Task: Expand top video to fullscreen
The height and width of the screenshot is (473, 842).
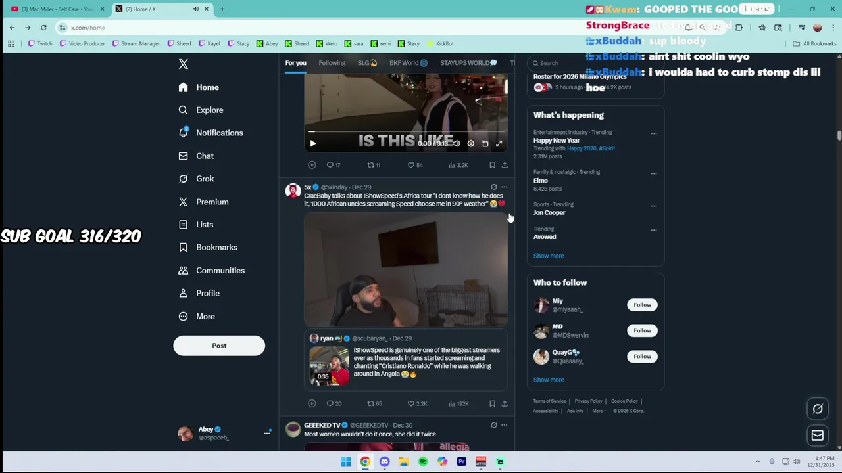Action: click(499, 143)
